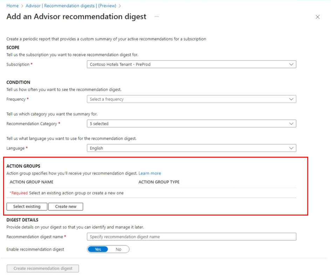
Task: Open the English language dropdown
Action: (192, 148)
